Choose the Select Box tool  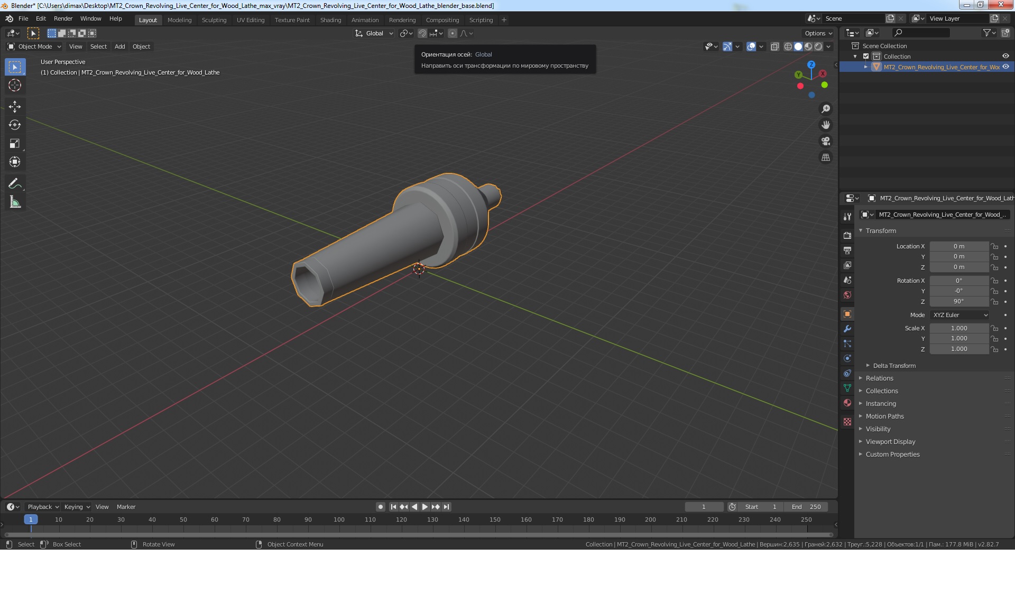pos(15,67)
